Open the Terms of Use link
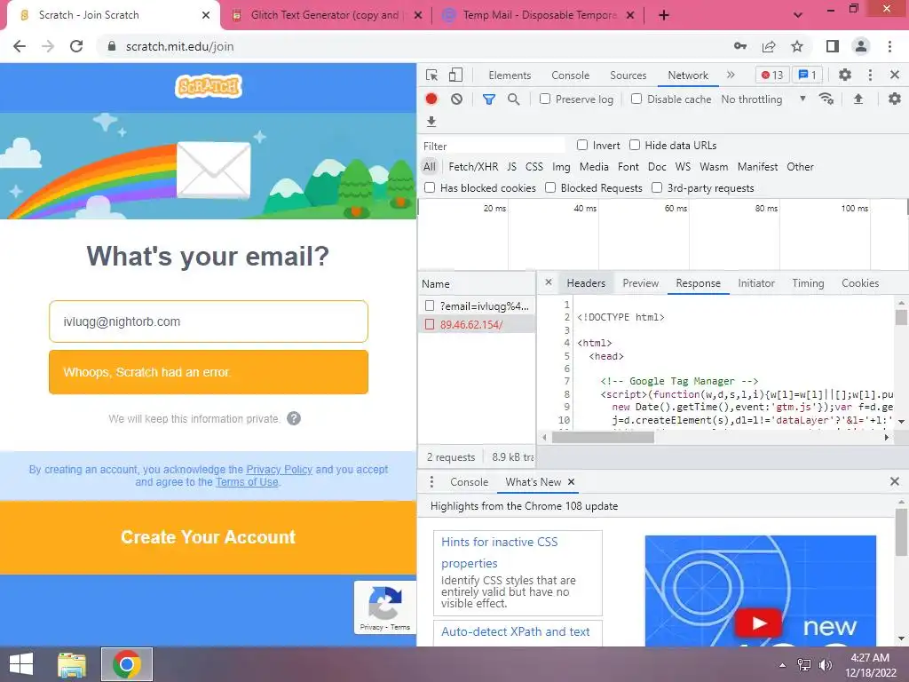909x682 pixels. click(x=247, y=482)
